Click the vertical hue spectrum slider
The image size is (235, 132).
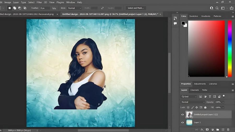coord(230,49)
